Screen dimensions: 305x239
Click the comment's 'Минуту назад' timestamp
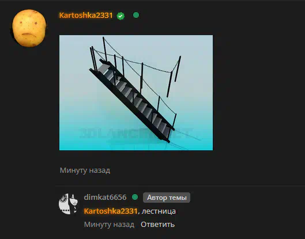109,225
